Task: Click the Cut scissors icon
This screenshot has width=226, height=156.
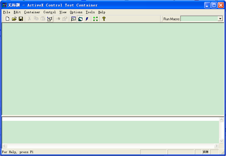Action: pyautogui.click(x=30, y=19)
